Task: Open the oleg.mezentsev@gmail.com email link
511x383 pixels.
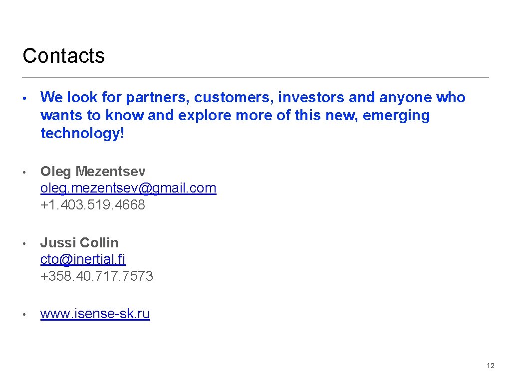Action: click(x=128, y=188)
